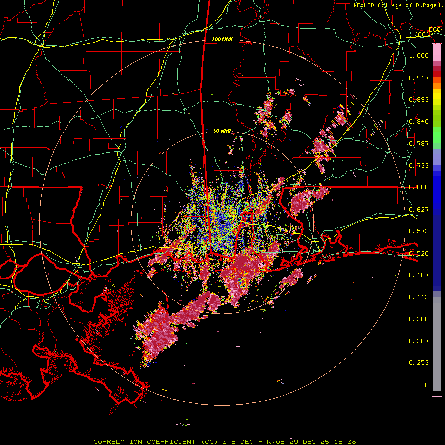Click the Correlation Coefficient caption at bottom
Image resolution: width=445 pixels, height=445 pixels.
[224, 442]
